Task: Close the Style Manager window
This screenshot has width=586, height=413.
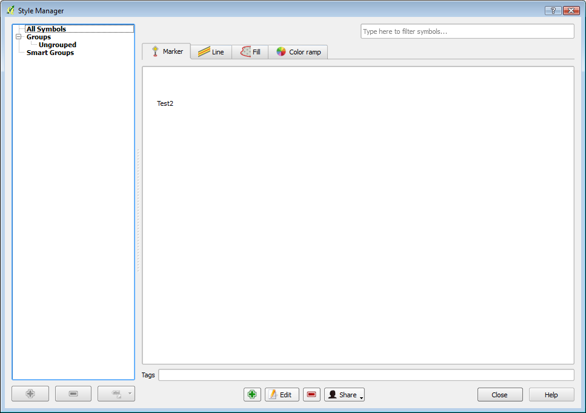Action: [x=571, y=10]
